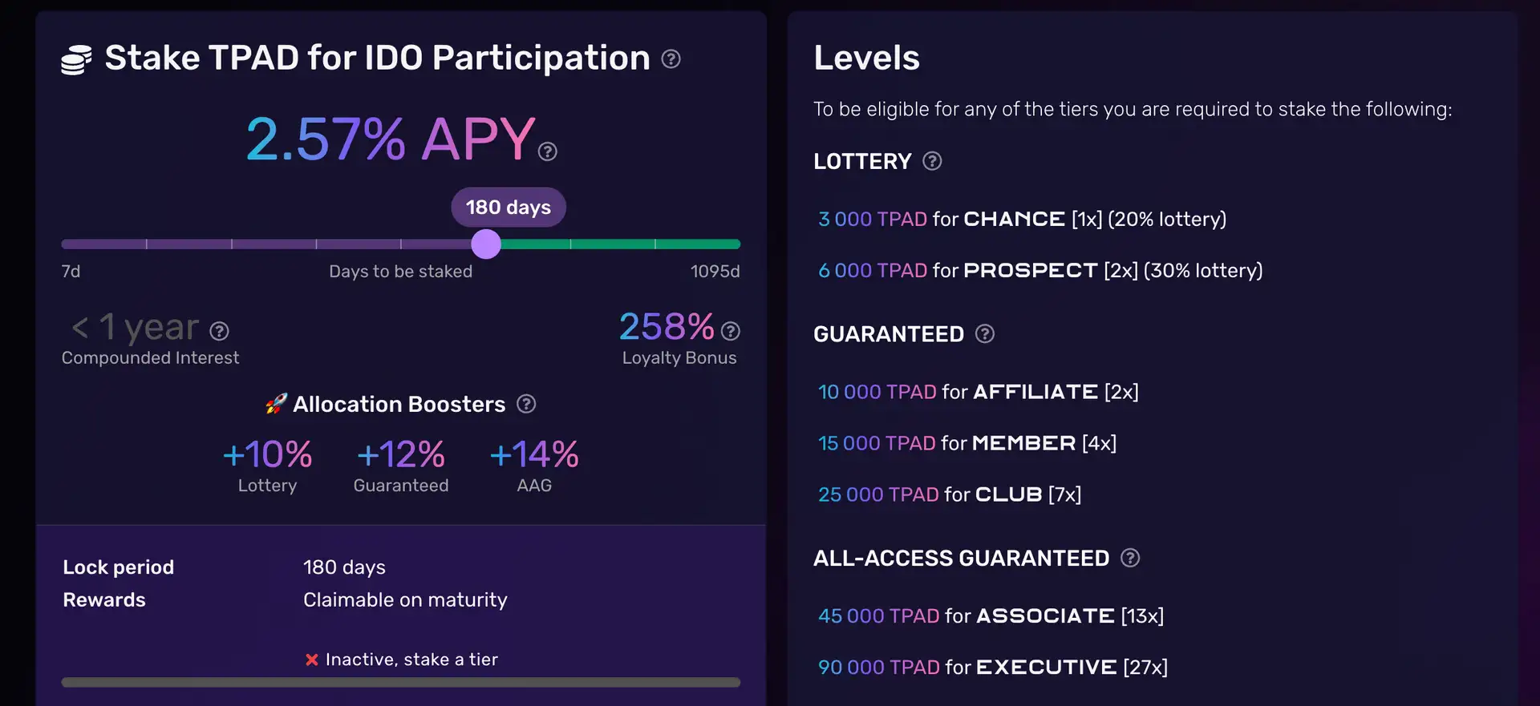This screenshot has height=706, width=1540.
Task: Pick 90 000 TPAD EXECUTIVE tier
Action: click(992, 667)
